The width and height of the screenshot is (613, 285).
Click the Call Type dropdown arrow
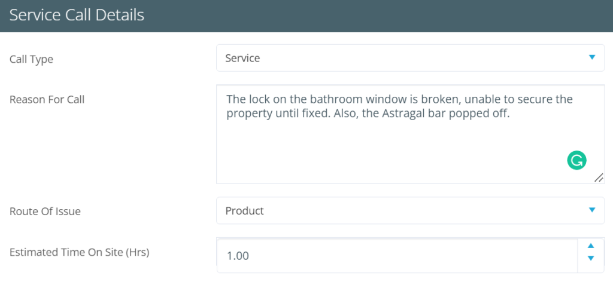pos(592,57)
